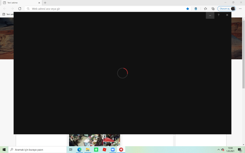Open the news thumbnail below the overlay
The width and height of the screenshot is (245, 153).
click(94, 140)
